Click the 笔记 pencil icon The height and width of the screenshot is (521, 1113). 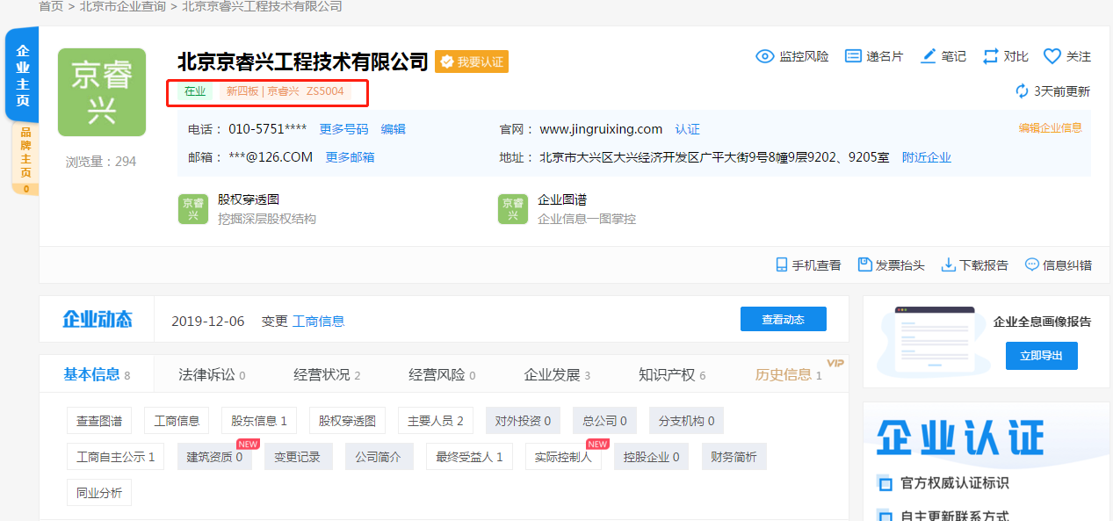pyautogui.click(x=929, y=56)
